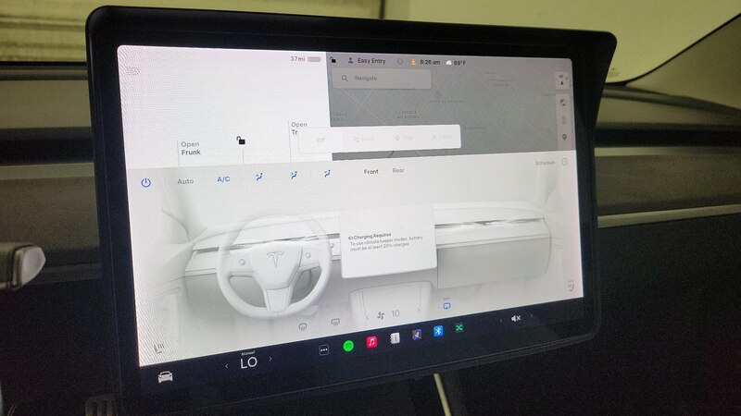The width and height of the screenshot is (741, 416).
Task: Tap the unlocked padlock above the car
Action: tap(241, 141)
